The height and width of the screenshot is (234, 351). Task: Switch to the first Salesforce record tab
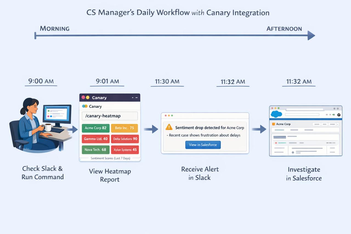279,130
